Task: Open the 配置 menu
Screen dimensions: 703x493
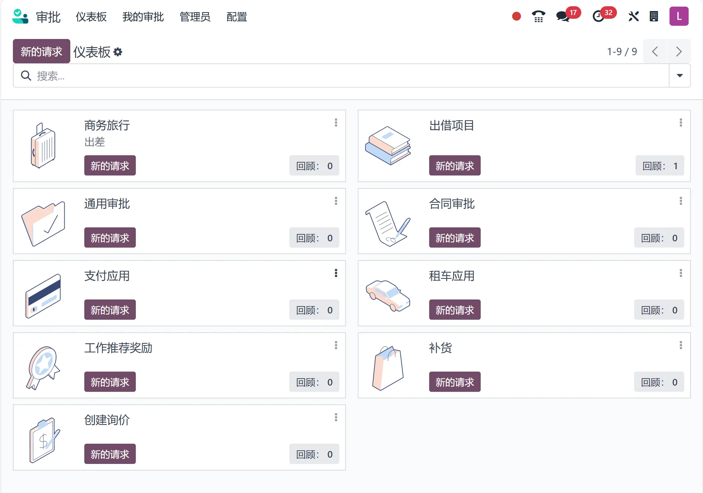Action: pyautogui.click(x=237, y=17)
